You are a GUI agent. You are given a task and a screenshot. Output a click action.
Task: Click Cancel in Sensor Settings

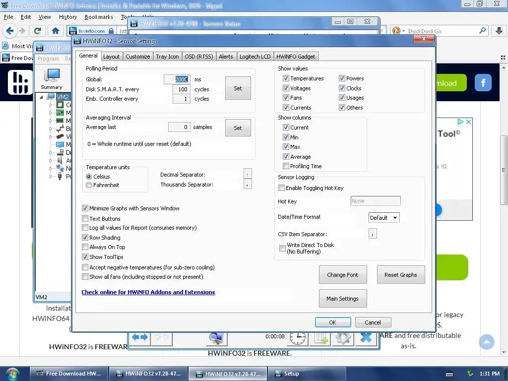pyautogui.click(x=373, y=322)
